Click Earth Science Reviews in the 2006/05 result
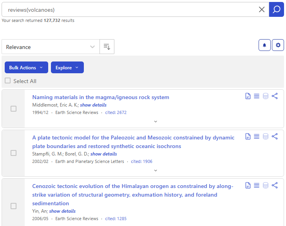Viewport: 286px width, 226px height. click(77, 219)
